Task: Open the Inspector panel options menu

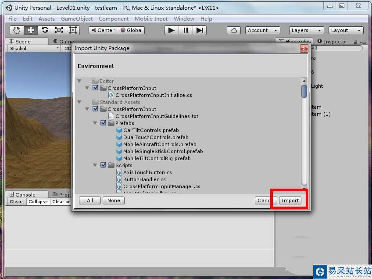Action: (x=363, y=43)
